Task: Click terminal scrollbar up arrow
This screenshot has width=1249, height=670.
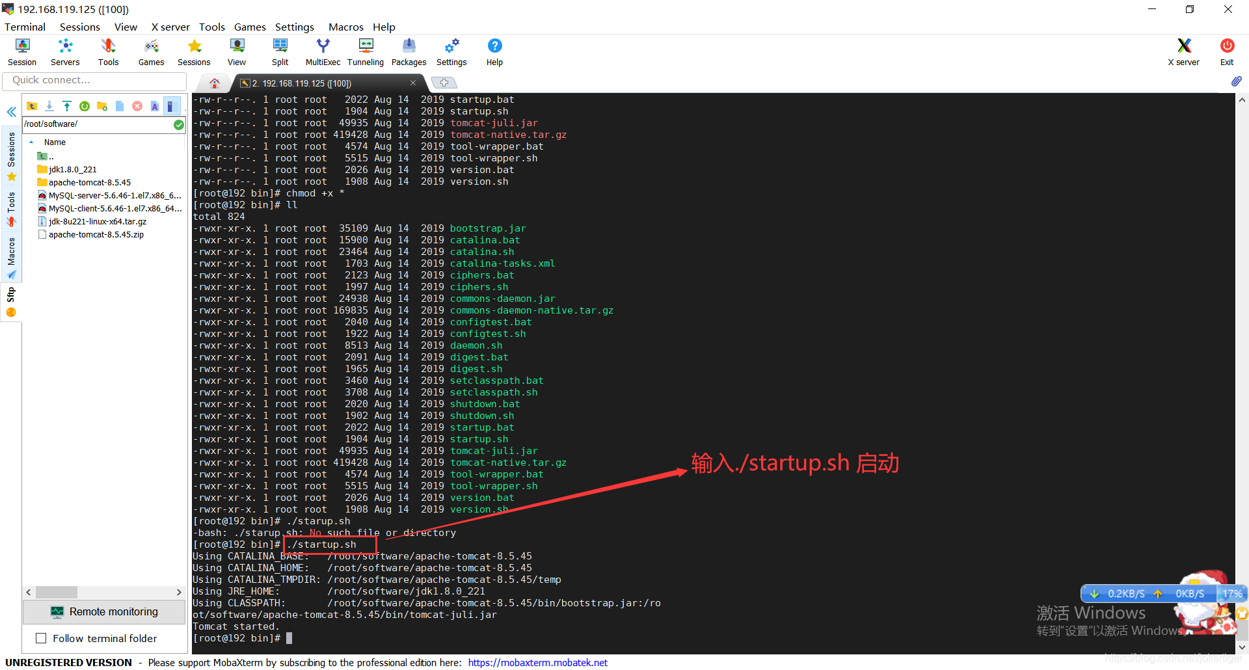Action: point(1242,100)
